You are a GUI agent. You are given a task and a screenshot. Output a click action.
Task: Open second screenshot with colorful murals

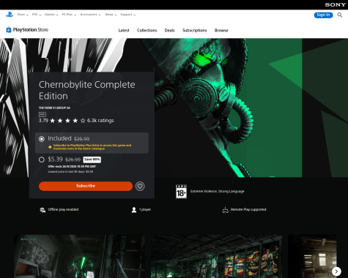216,256
